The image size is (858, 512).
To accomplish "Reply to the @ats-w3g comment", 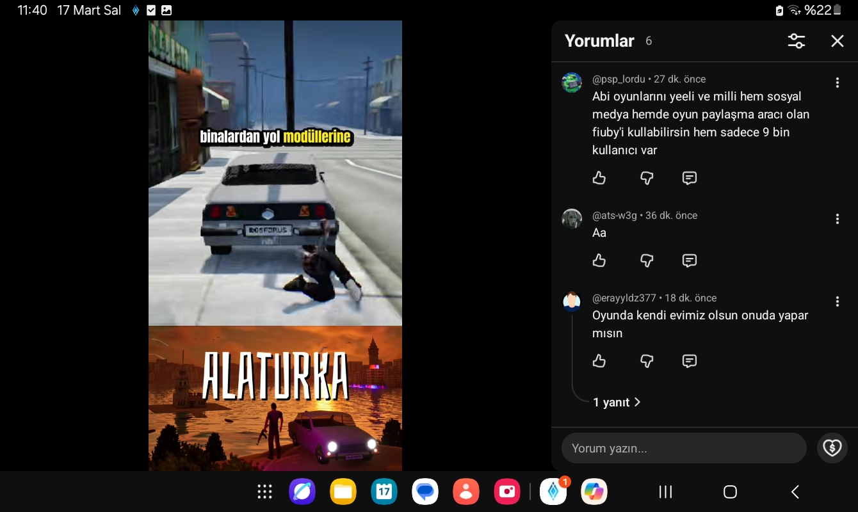I will tap(689, 260).
